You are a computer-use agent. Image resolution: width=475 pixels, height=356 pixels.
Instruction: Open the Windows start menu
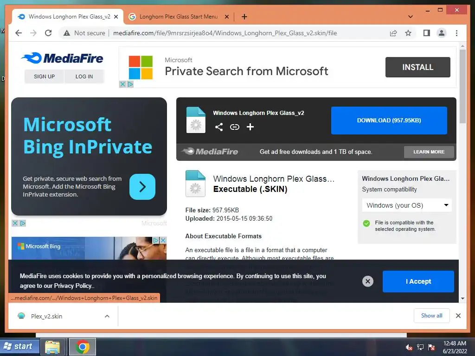[x=19, y=346]
